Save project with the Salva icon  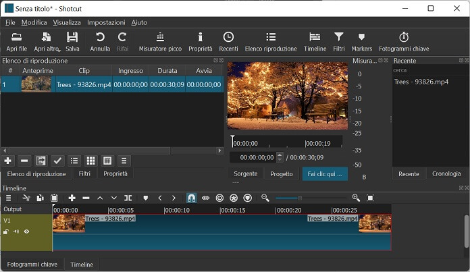(72, 42)
